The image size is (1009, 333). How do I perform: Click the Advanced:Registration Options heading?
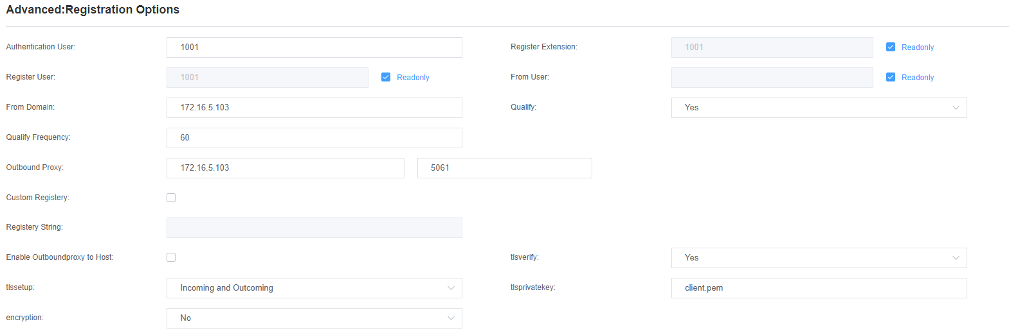93,10
